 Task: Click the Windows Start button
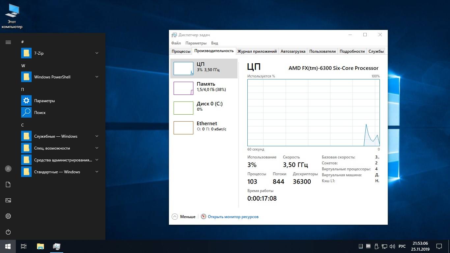pos(8,246)
